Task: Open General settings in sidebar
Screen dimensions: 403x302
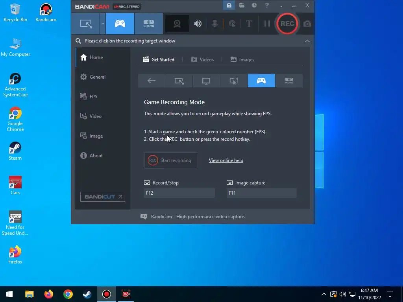Action: [103, 77]
